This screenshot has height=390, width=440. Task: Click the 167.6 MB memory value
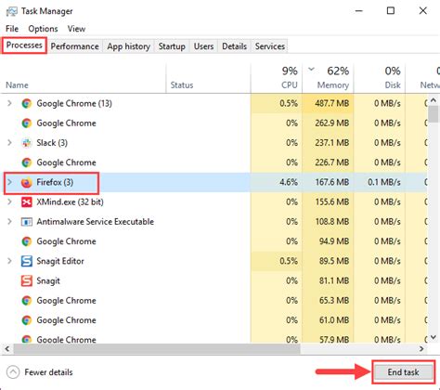click(332, 182)
